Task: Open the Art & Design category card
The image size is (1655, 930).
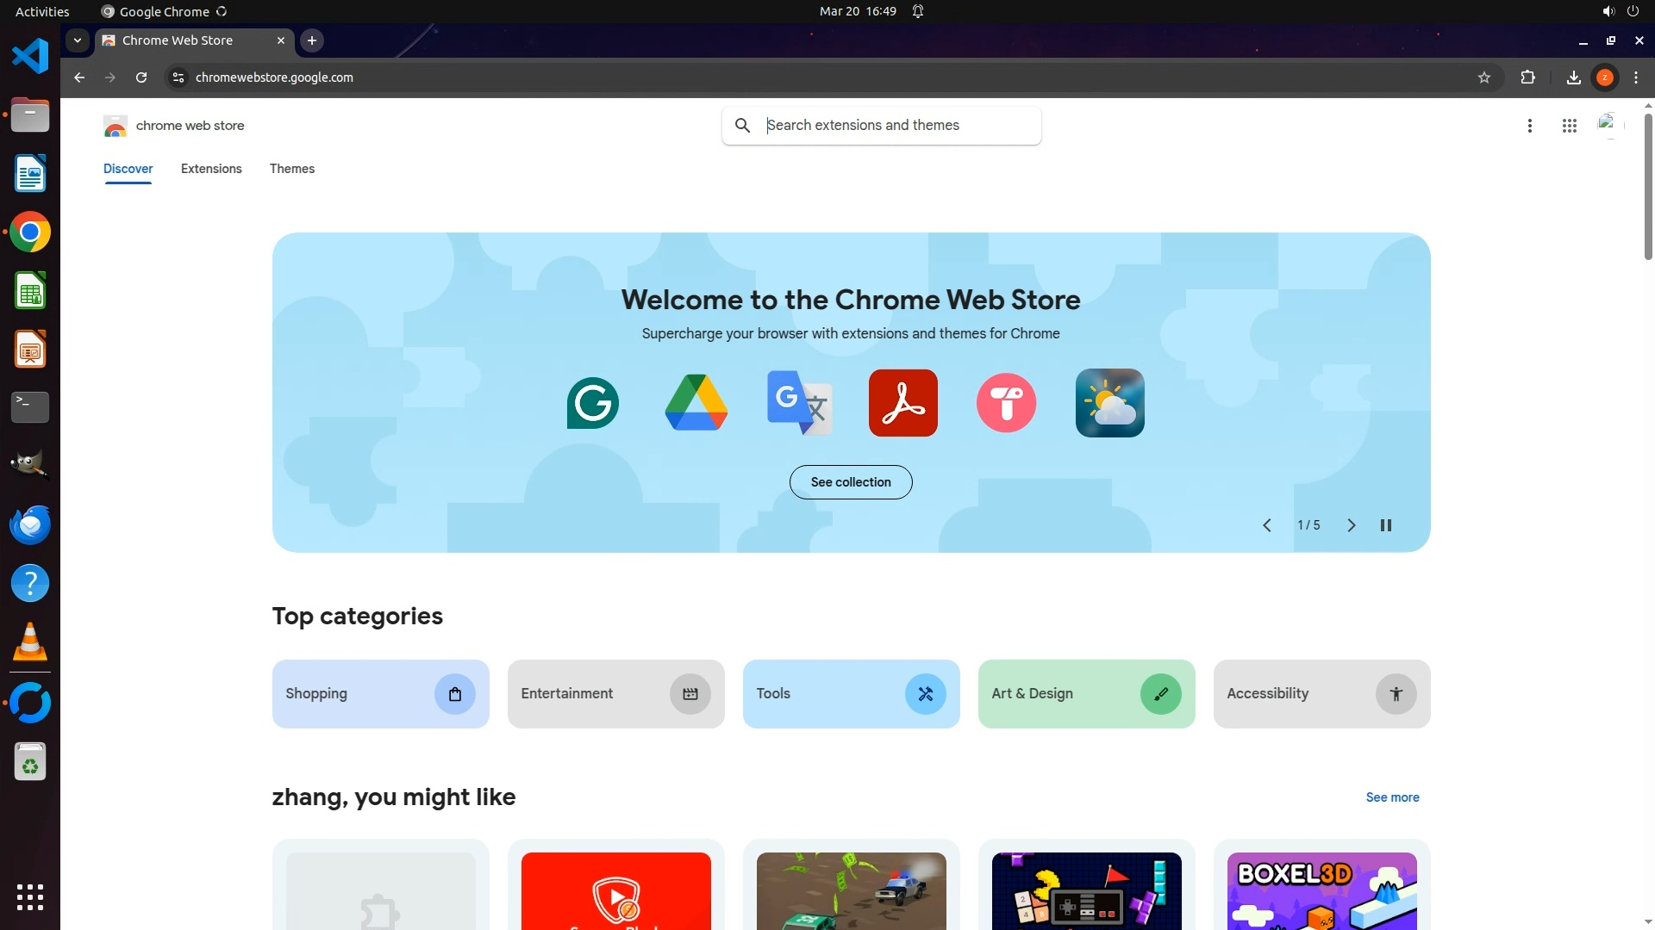Action: point(1085,694)
